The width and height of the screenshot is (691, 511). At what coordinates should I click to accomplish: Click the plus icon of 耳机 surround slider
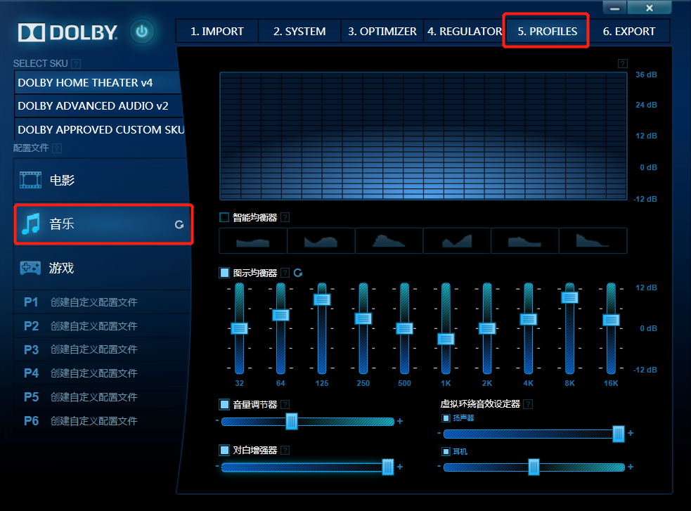click(x=631, y=467)
